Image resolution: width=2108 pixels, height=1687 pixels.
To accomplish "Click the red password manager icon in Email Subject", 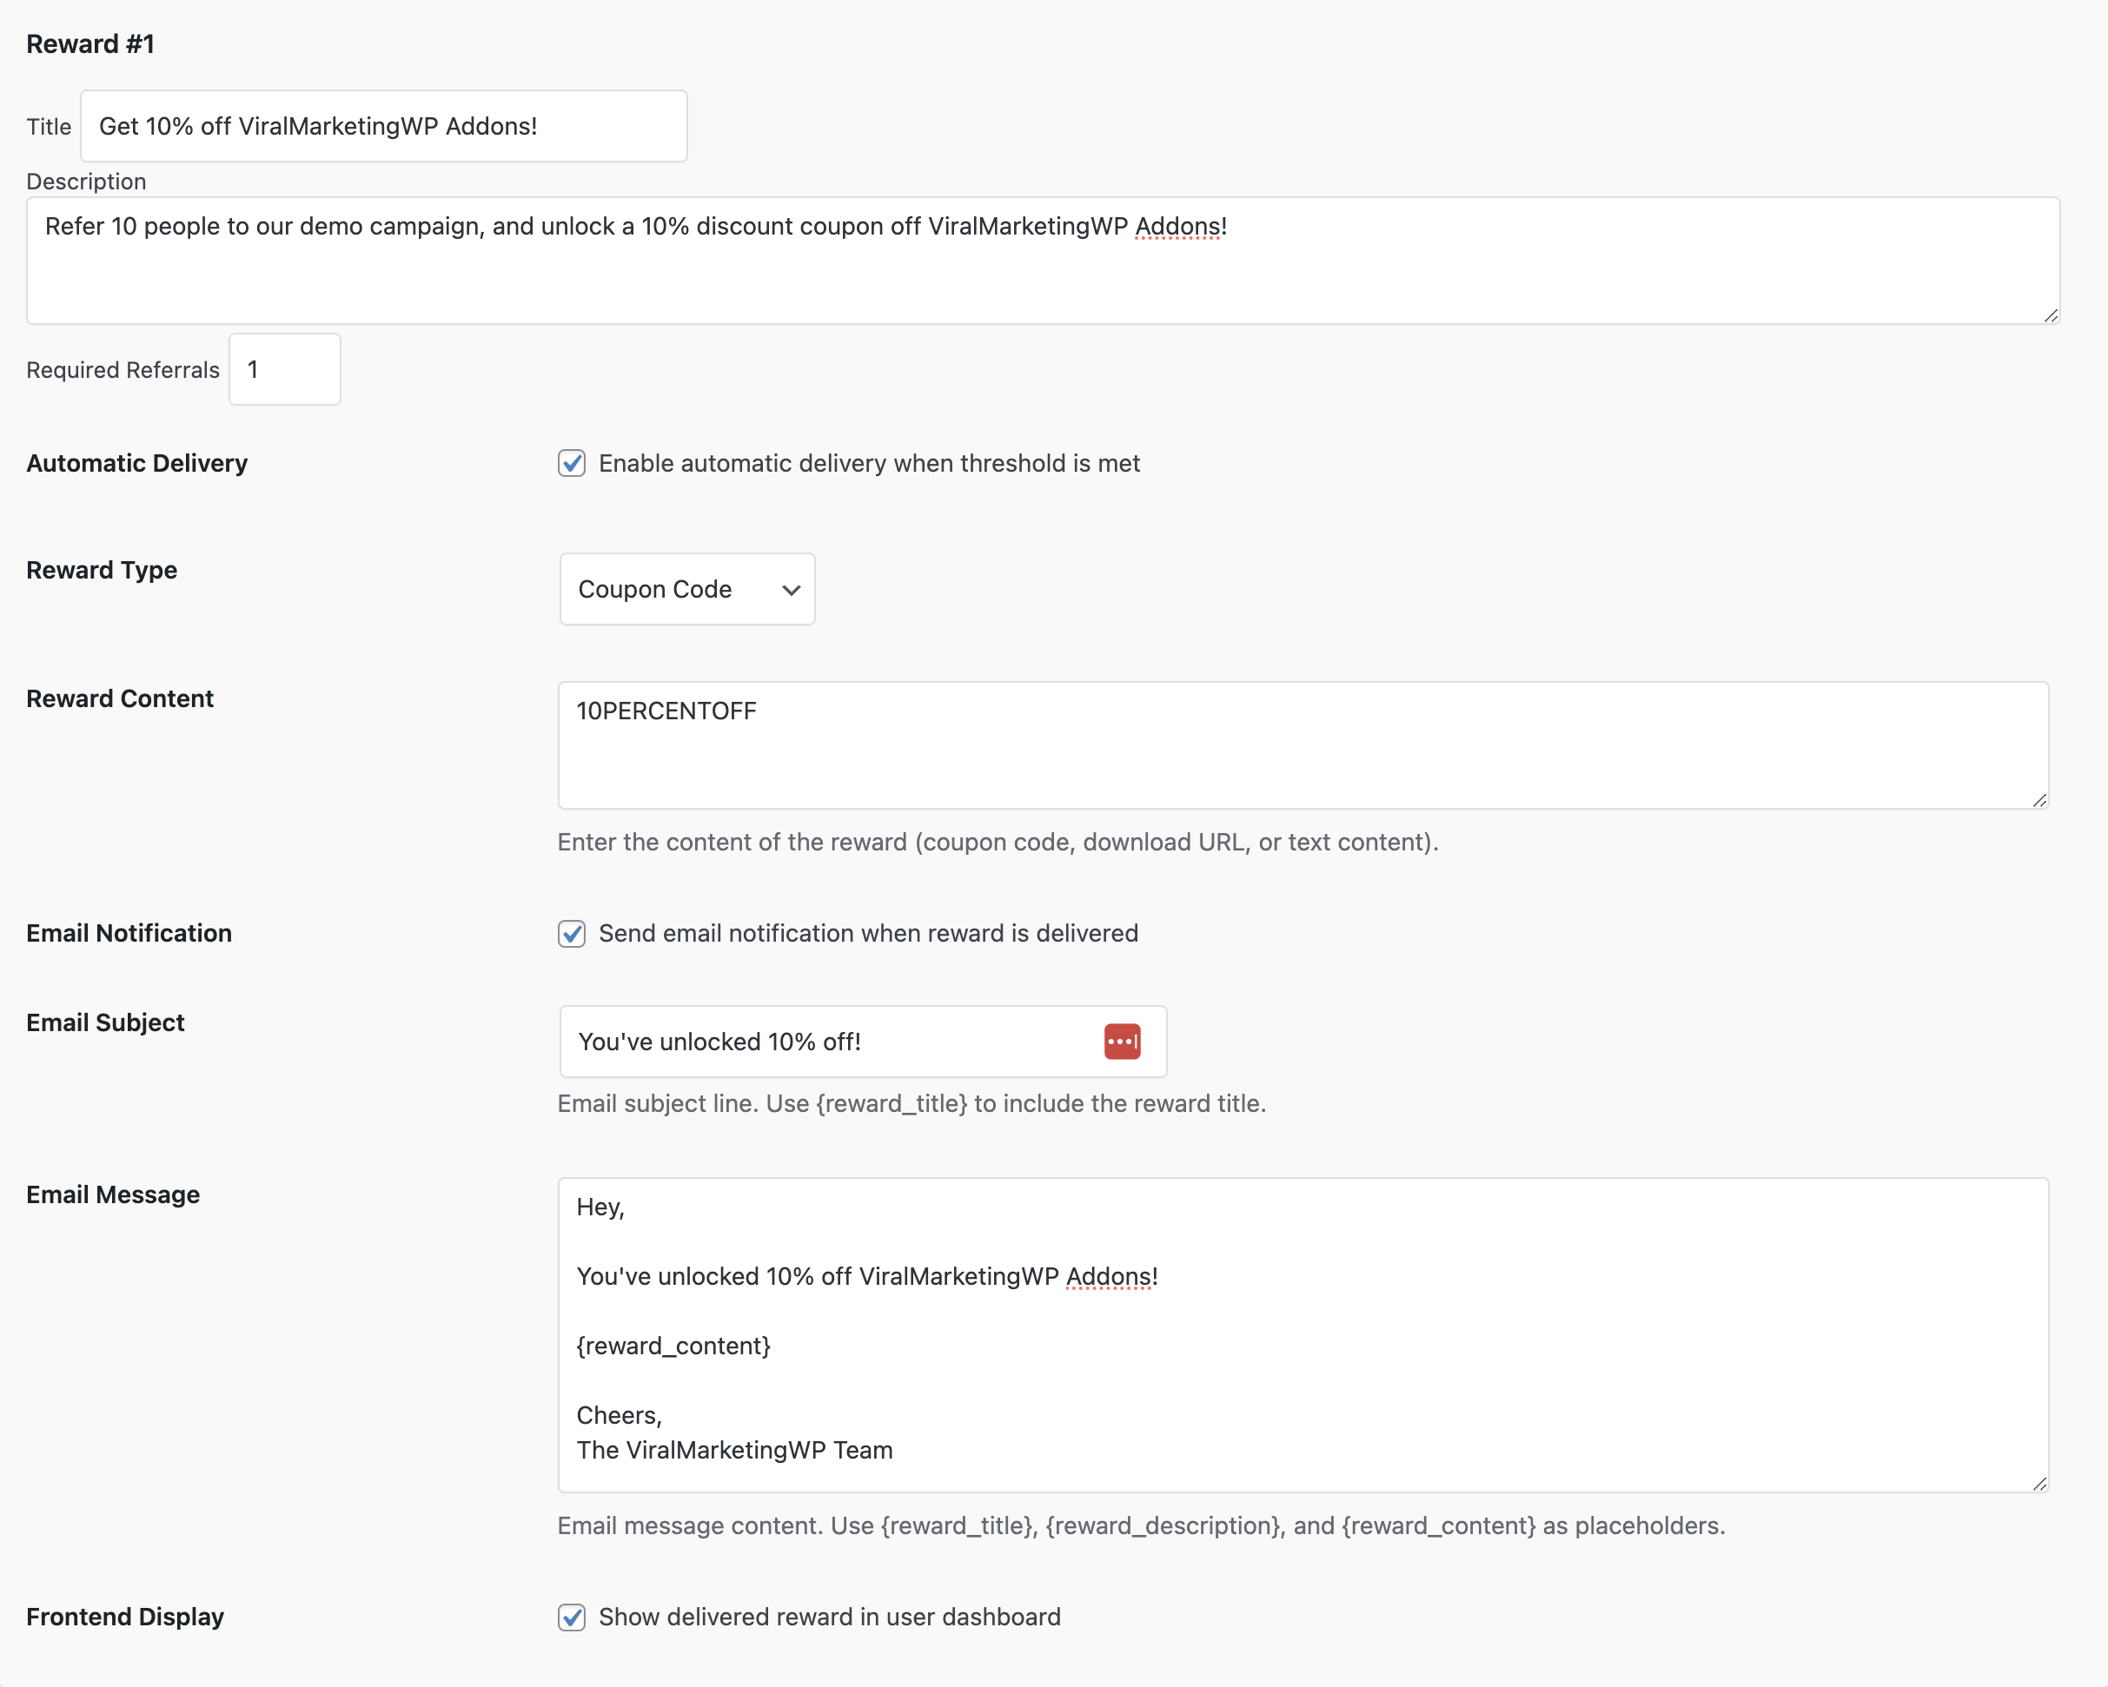I will (x=1122, y=1041).
